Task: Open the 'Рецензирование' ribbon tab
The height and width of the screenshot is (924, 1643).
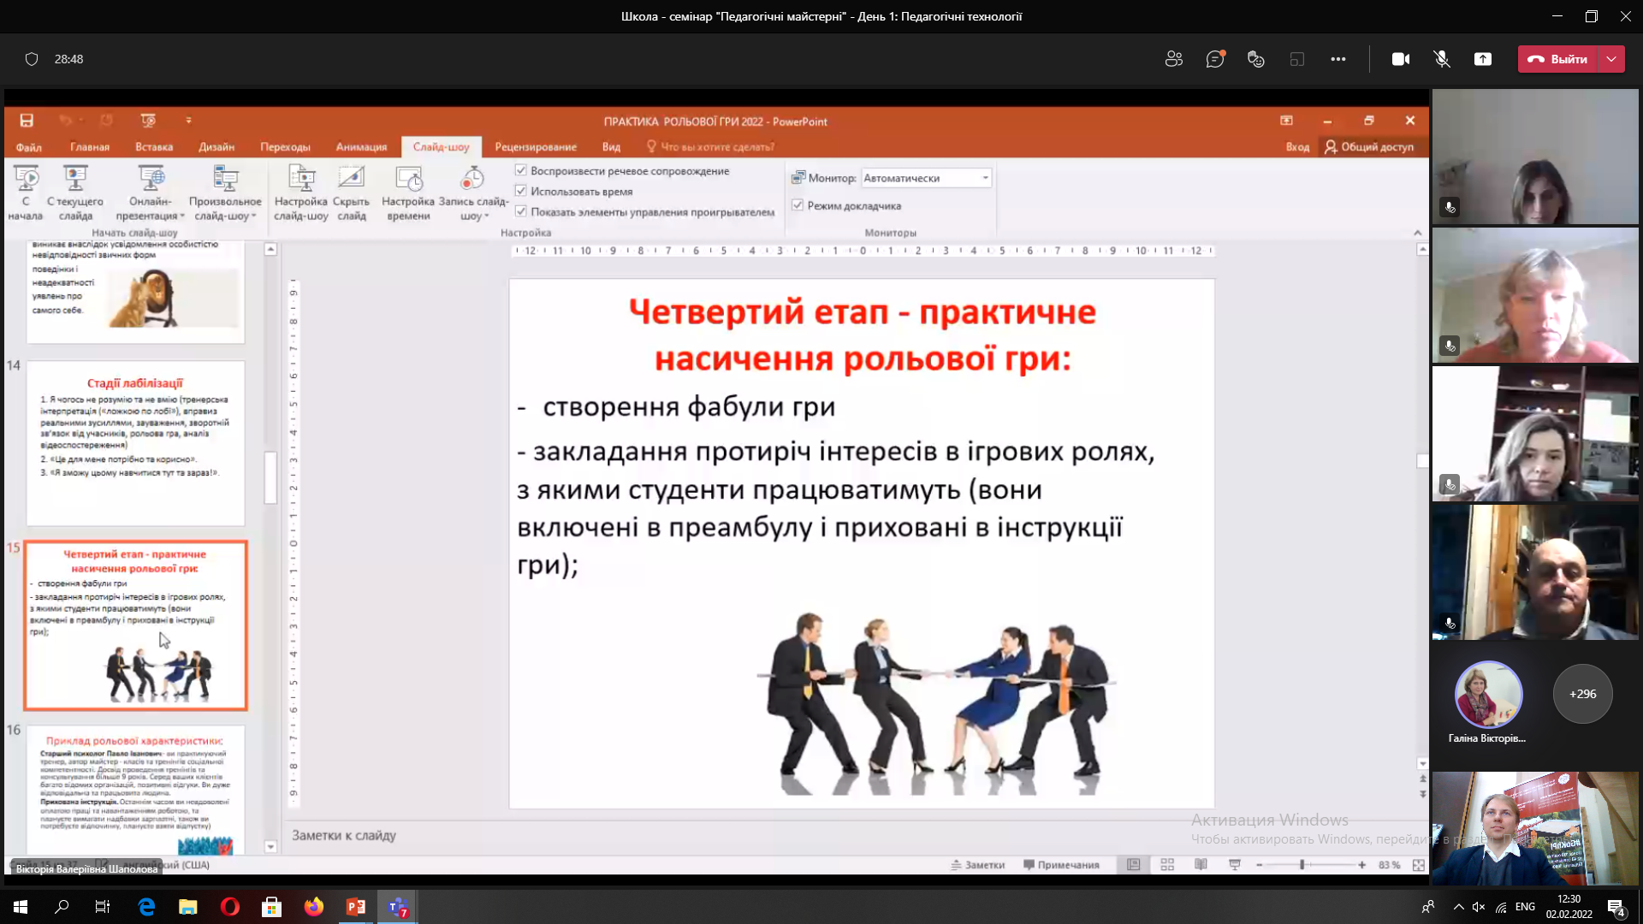Action: click(x=536, y=147)
